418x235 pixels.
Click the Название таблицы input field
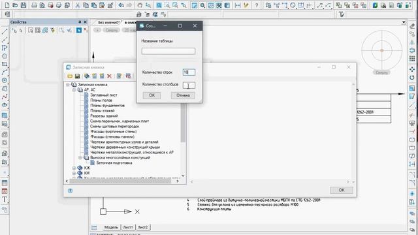pyautogui.click(x=169, y=51)
